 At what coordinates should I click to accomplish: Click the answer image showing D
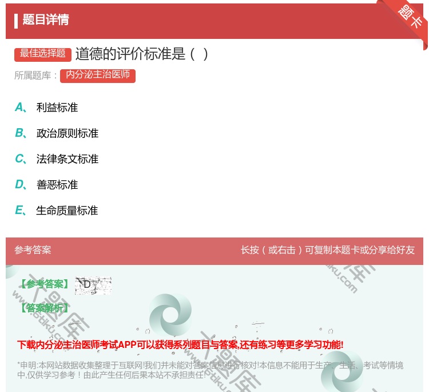coord(93,285)
